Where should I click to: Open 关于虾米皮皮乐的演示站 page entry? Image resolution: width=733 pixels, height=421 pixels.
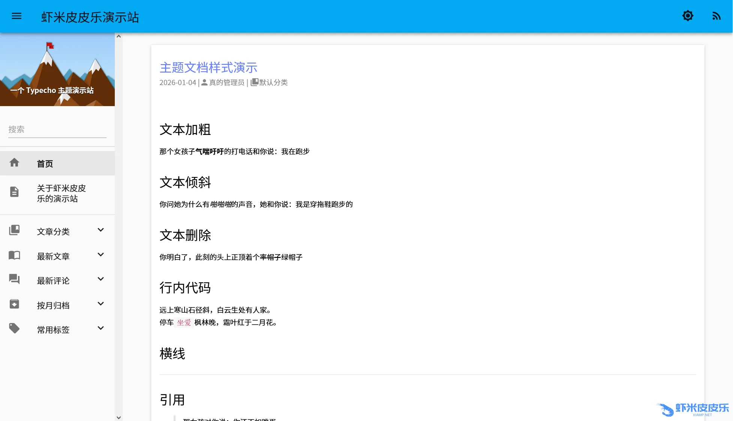(x=61, y=193)
